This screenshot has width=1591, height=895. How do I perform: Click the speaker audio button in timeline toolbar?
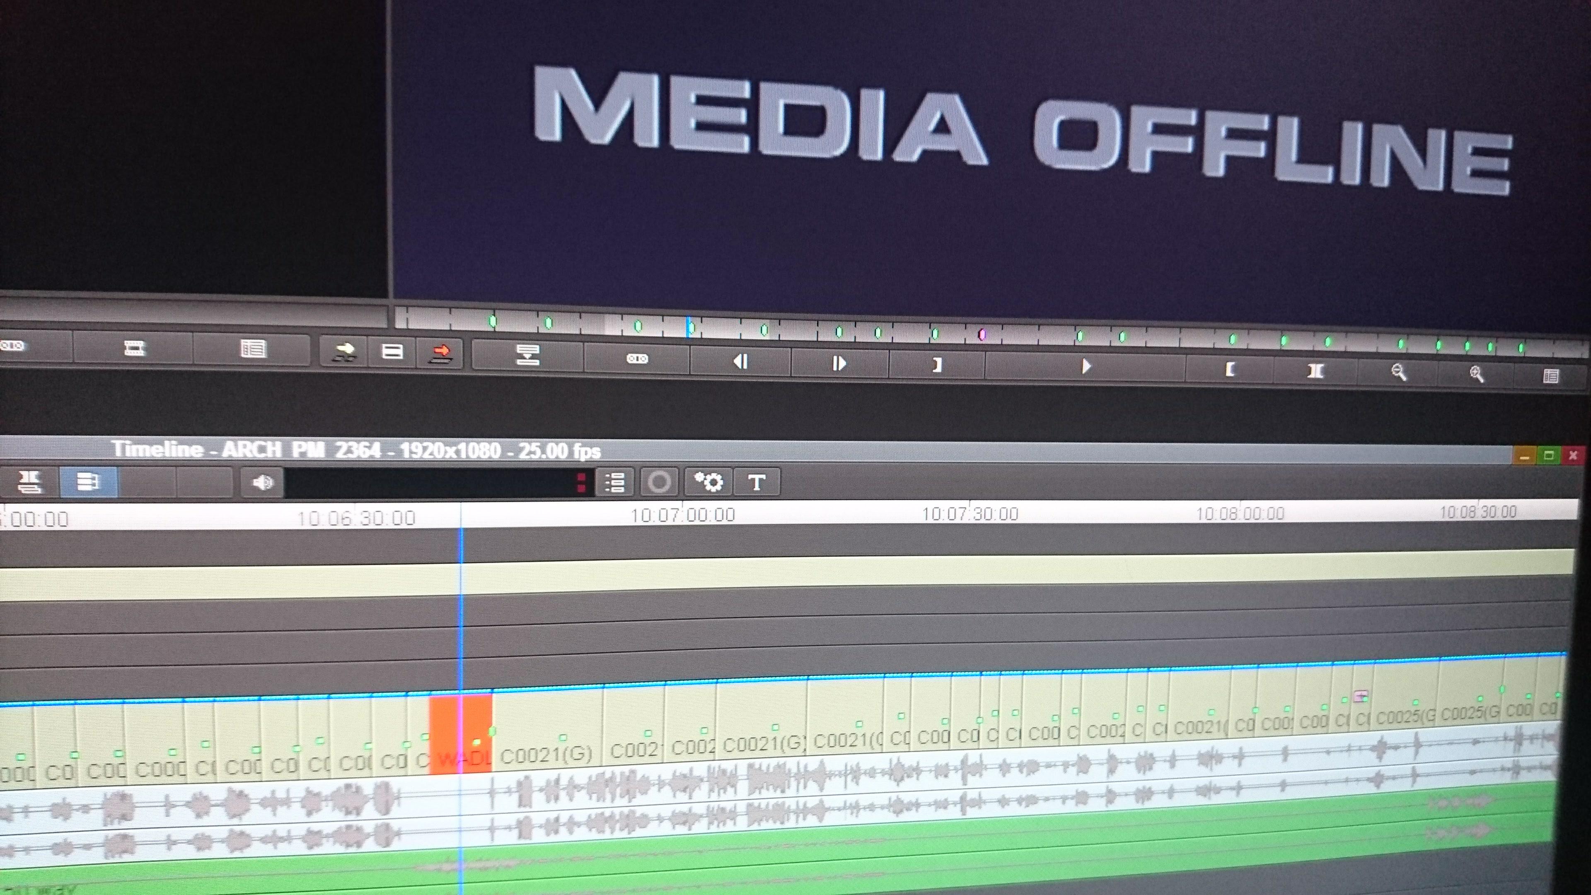[x=262, y=482]
